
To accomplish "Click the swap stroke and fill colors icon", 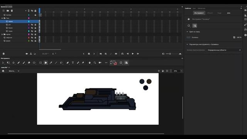I will coord(111,62).
